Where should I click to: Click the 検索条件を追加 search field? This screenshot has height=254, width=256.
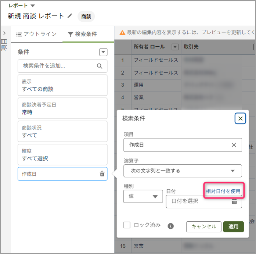[x=59, y=66]
